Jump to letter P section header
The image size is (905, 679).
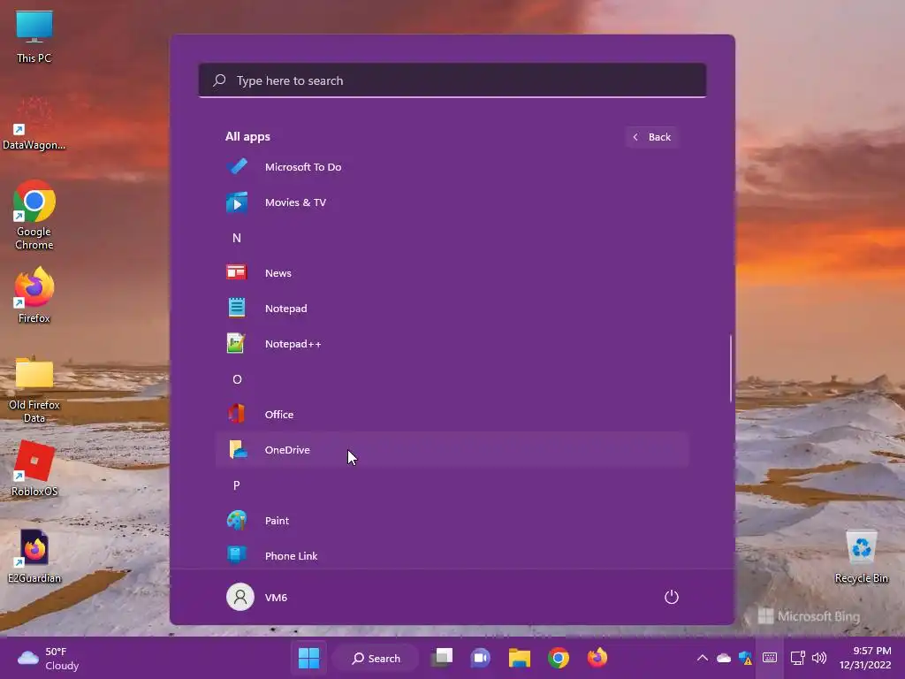click(237, 485)
